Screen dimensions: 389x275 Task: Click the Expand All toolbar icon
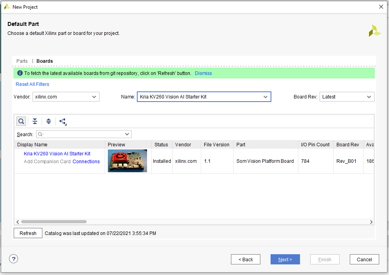49,121
